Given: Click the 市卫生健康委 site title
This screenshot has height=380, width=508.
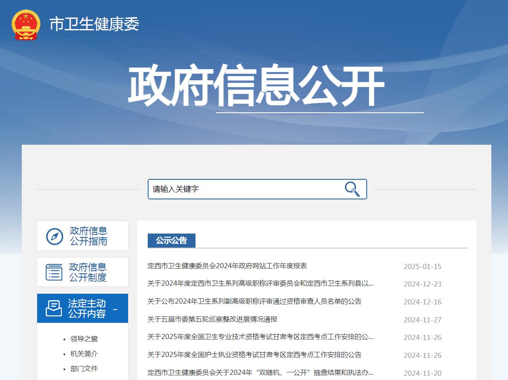Looking at the screenshot, I should (x=94, y=24).
